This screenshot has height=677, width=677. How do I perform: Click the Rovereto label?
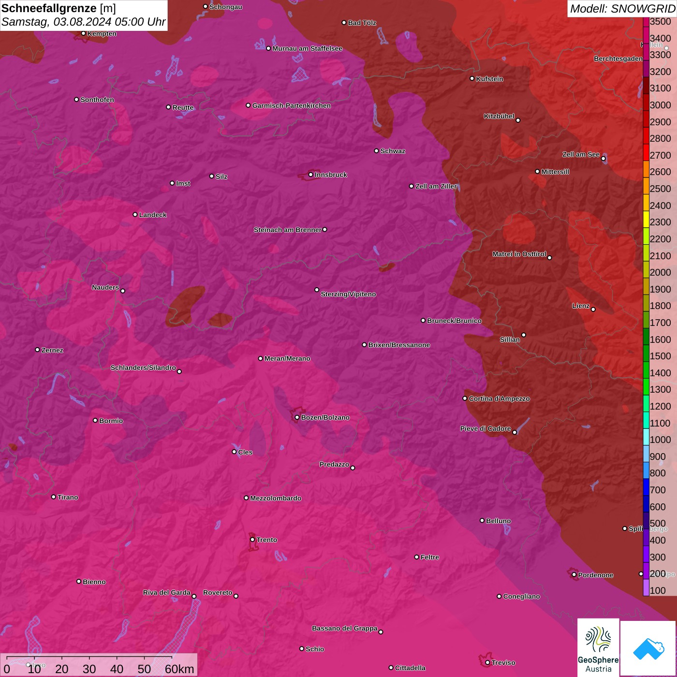click(x=218, y=592)
